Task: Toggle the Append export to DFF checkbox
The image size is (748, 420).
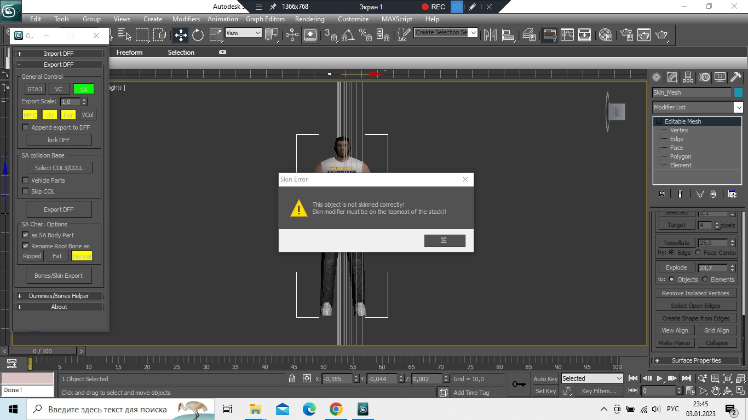Action: (25, 127)
